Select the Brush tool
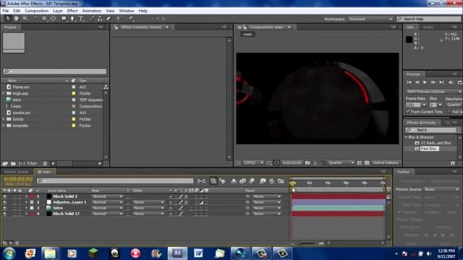 click(x=92, y=19)
